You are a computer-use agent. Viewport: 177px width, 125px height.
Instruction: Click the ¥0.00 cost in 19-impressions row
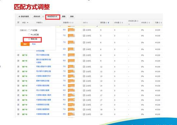158,114
